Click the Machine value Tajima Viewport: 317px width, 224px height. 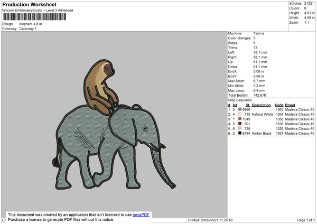pyautogui.click(x=259, y=33)
